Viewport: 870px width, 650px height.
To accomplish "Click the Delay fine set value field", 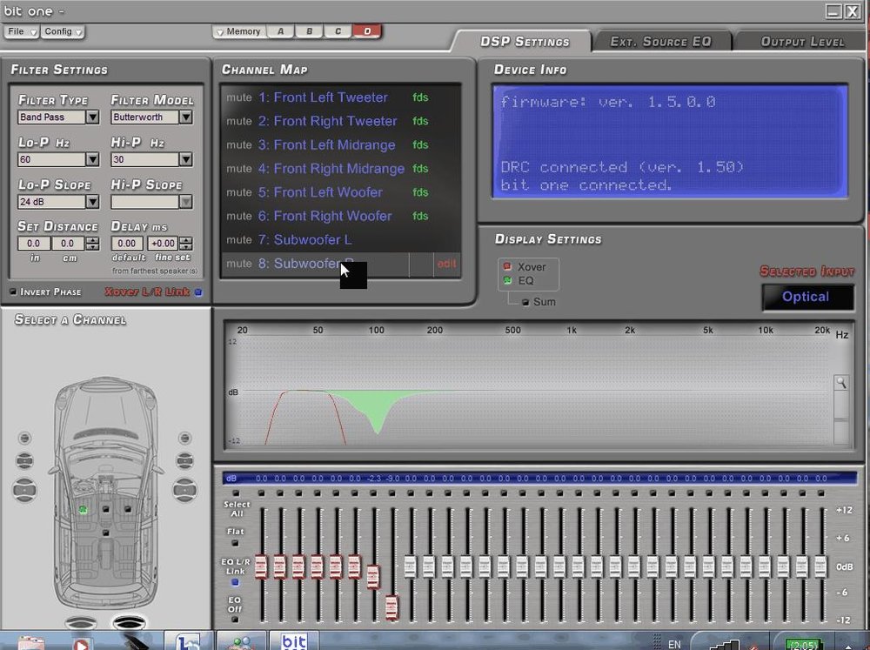I will pyautogui.click(x=163, y=243).
